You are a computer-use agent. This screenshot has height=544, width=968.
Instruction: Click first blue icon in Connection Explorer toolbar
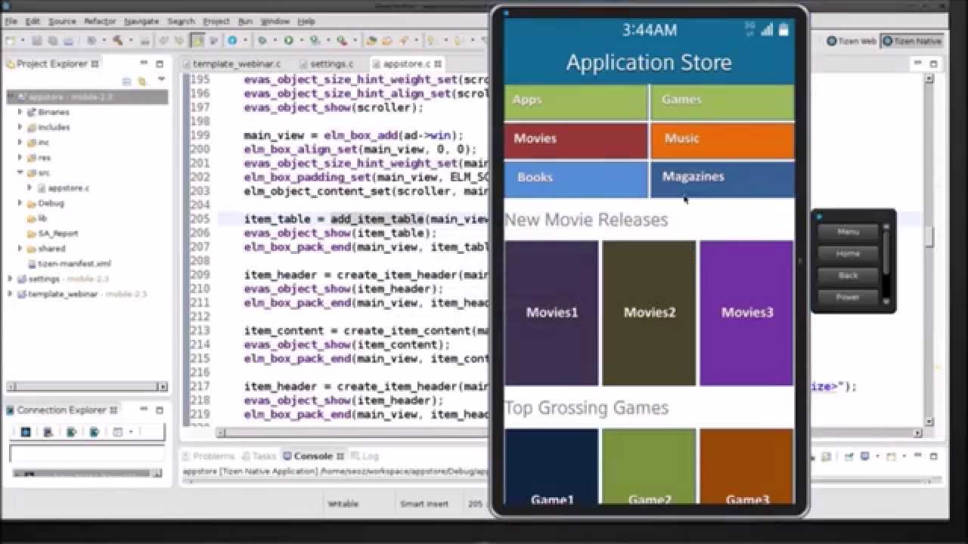pyautogui.click(x=25, y=432)
